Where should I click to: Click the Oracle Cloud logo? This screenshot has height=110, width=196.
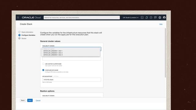[x=31, y=17]
